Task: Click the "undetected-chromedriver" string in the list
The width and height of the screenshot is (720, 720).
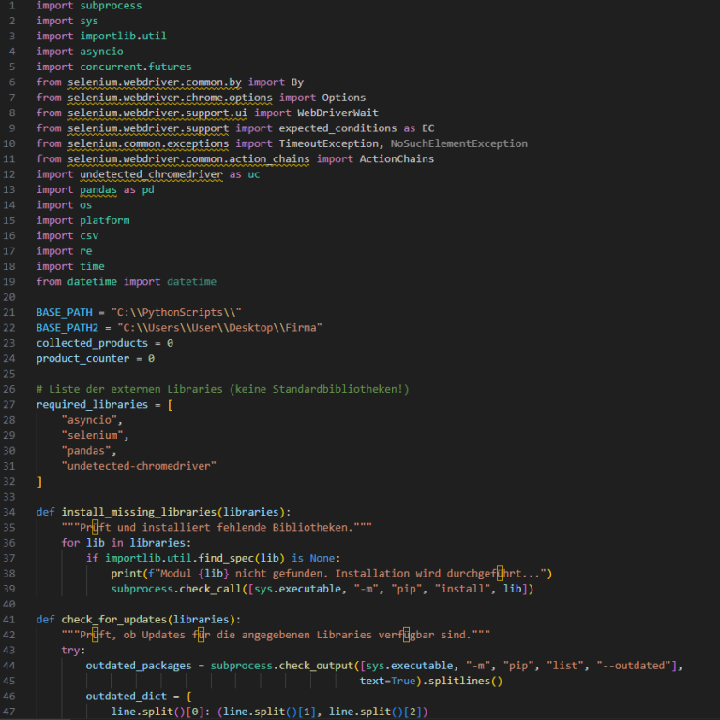Action: coord(139,466)
